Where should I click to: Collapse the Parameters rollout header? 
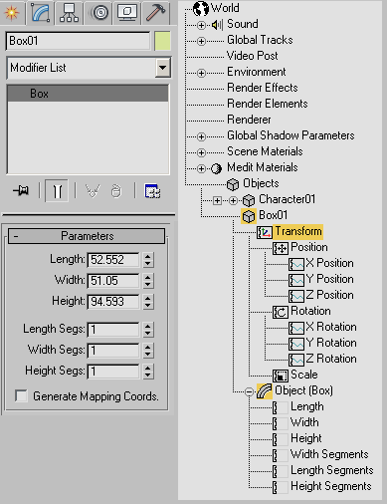click(x=87, y=236)
